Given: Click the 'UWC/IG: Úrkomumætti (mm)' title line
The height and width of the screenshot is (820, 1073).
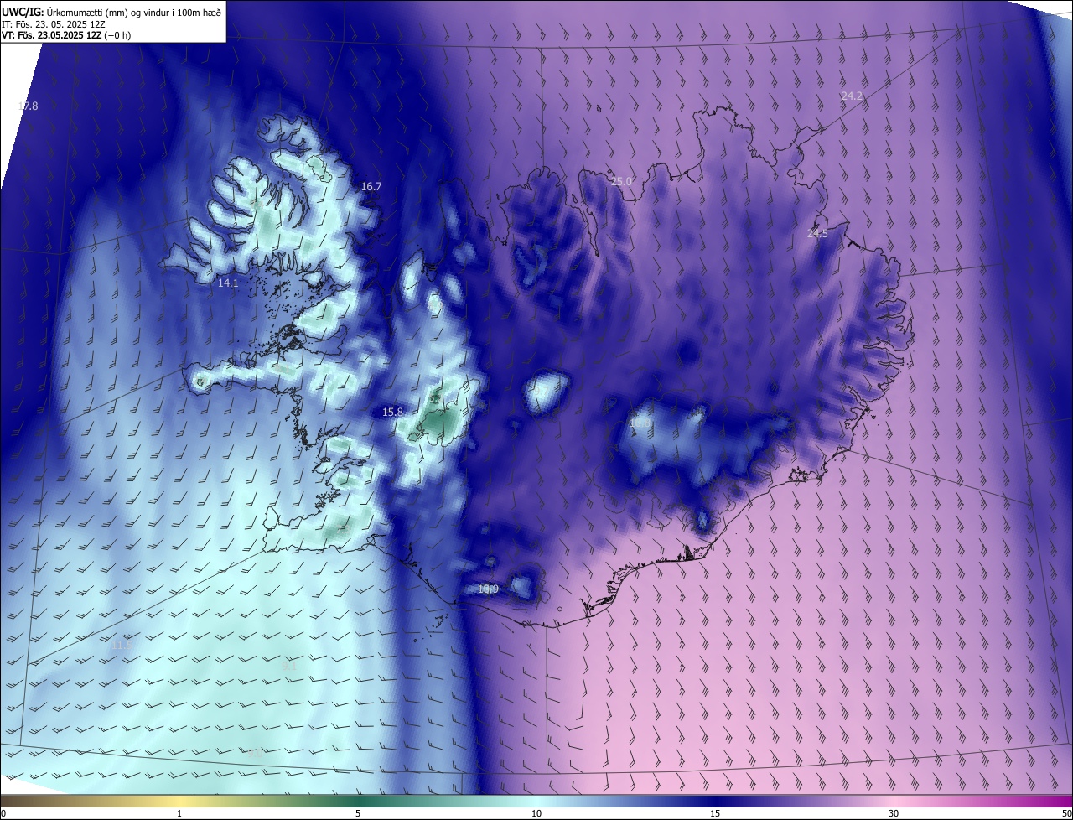Looking at the screenshot, I should pos(112,12).
